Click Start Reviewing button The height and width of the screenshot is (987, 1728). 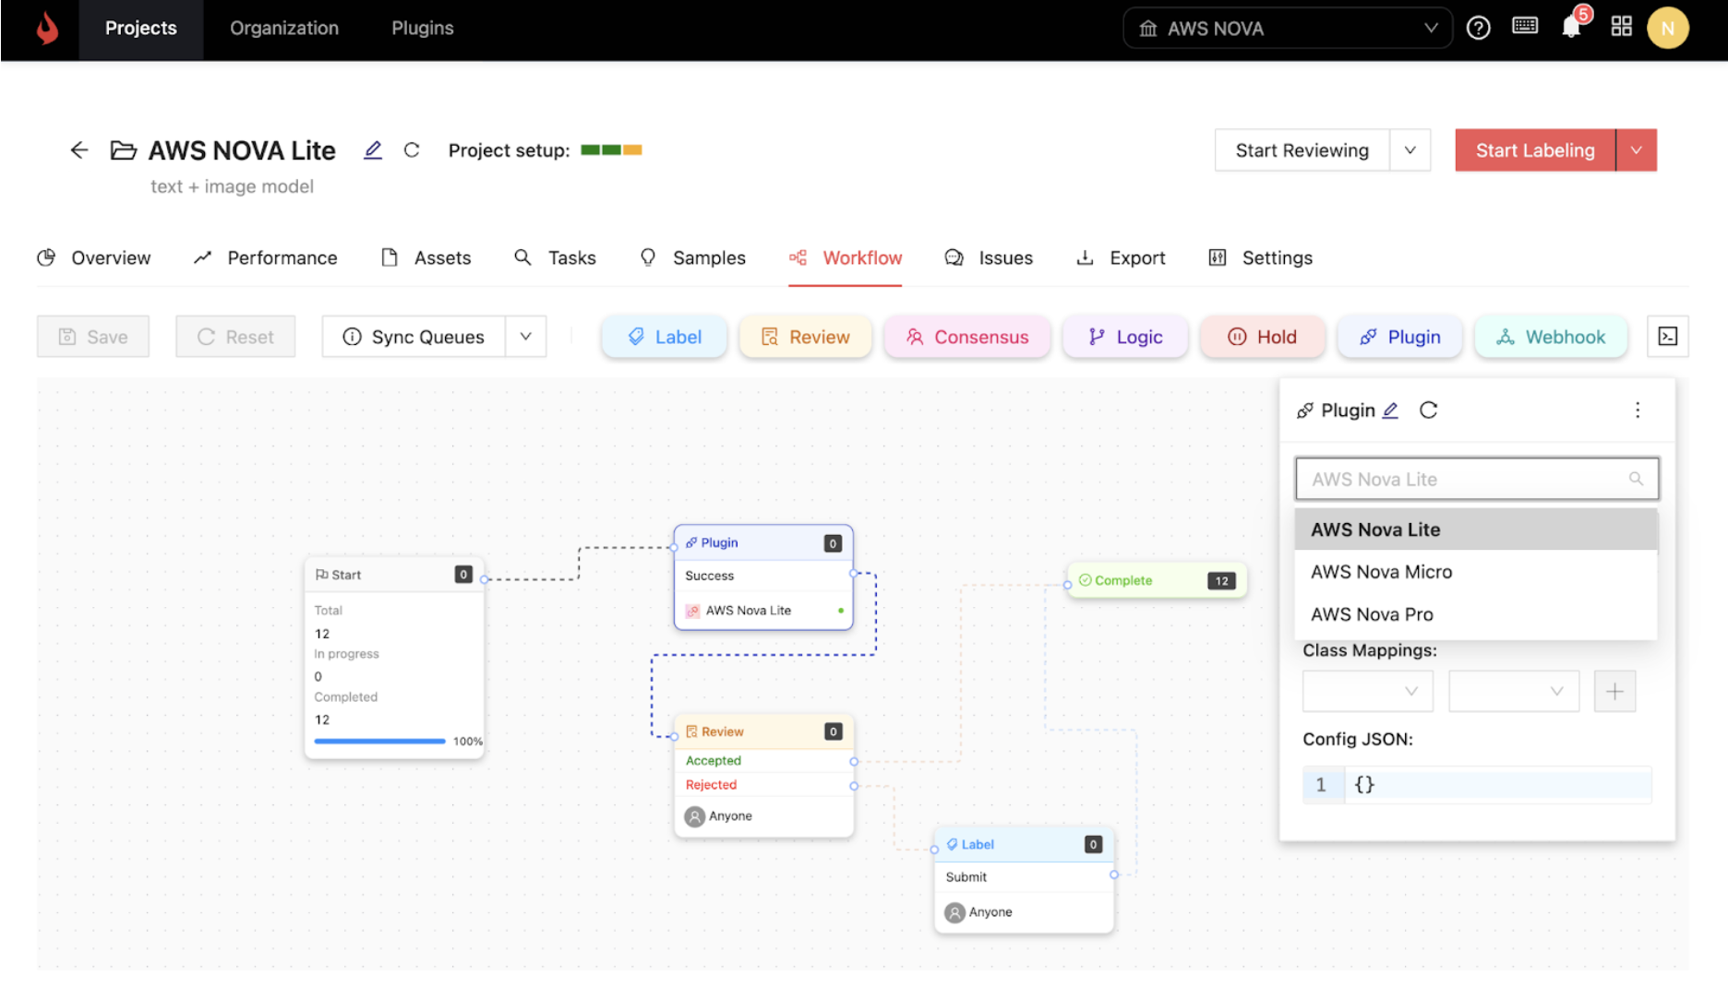(1302, 150)
